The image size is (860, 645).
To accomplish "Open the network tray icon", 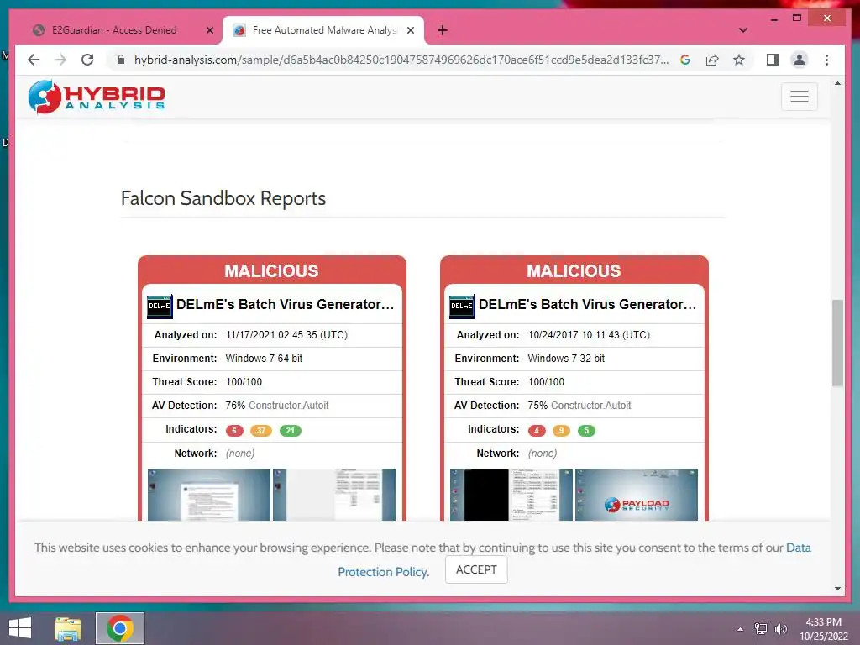I will 761,628.
